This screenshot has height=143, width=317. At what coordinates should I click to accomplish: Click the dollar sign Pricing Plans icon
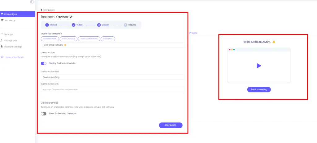pos(2,40)
